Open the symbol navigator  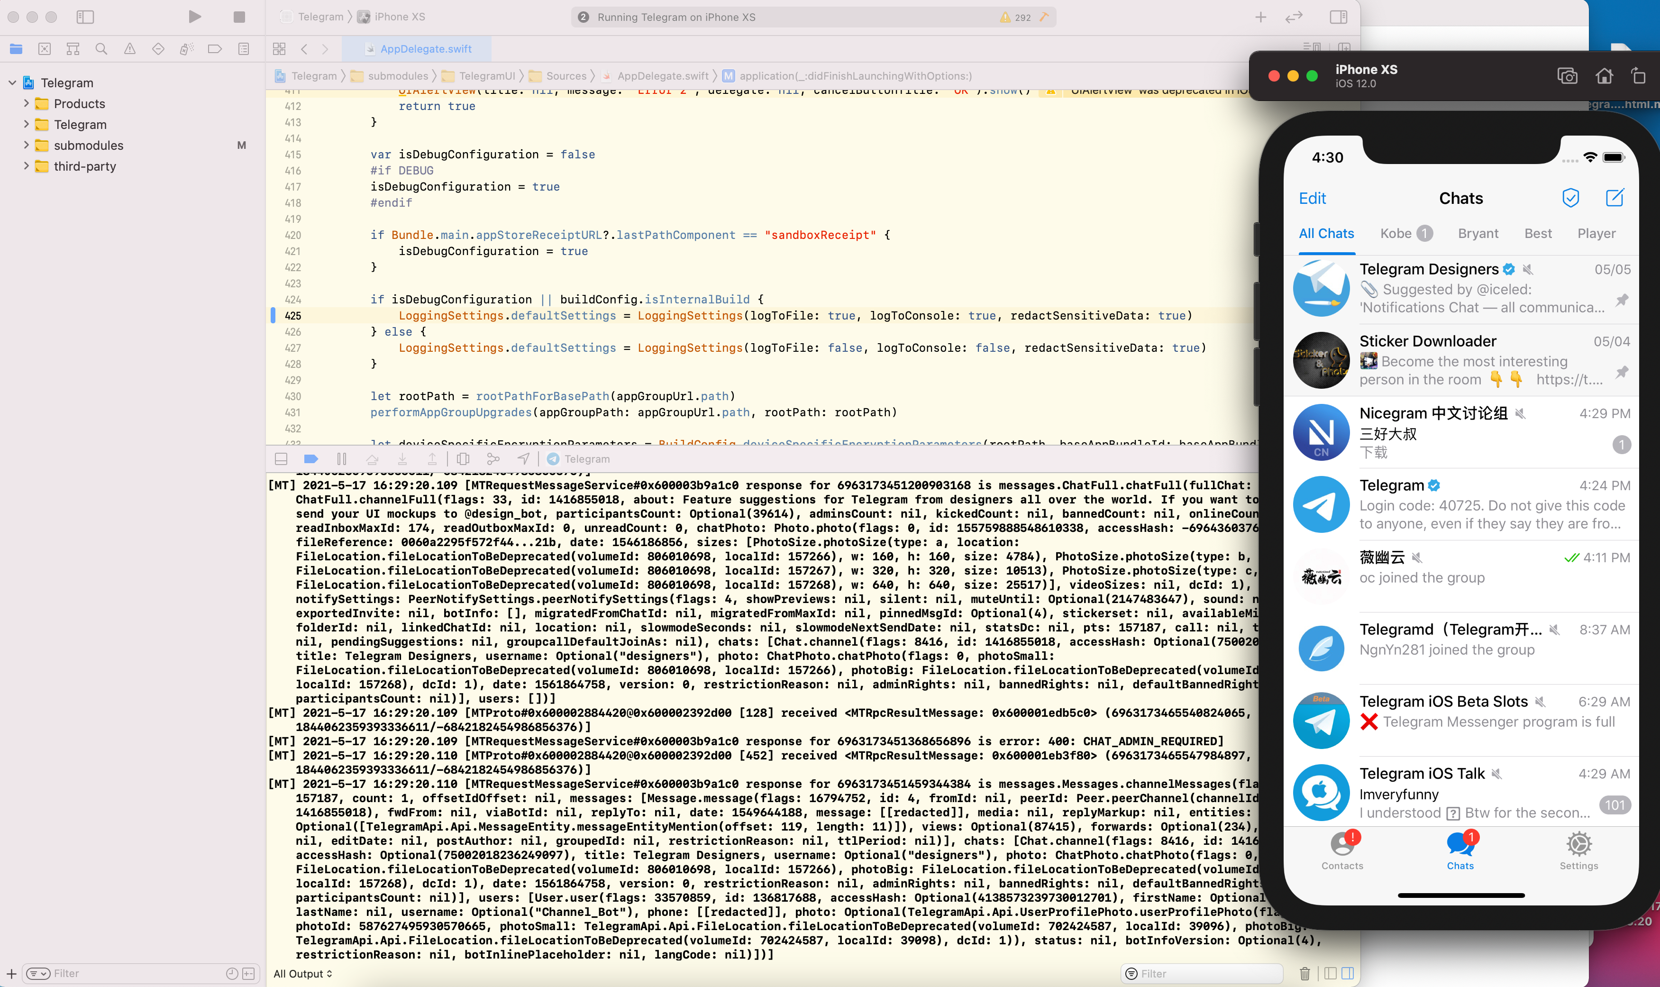click(73, 48)
